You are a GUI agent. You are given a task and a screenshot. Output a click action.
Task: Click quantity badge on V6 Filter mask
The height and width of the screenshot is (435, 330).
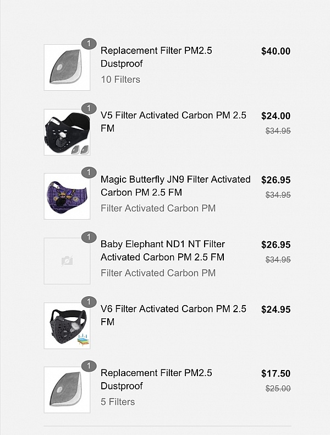(89, 301)
